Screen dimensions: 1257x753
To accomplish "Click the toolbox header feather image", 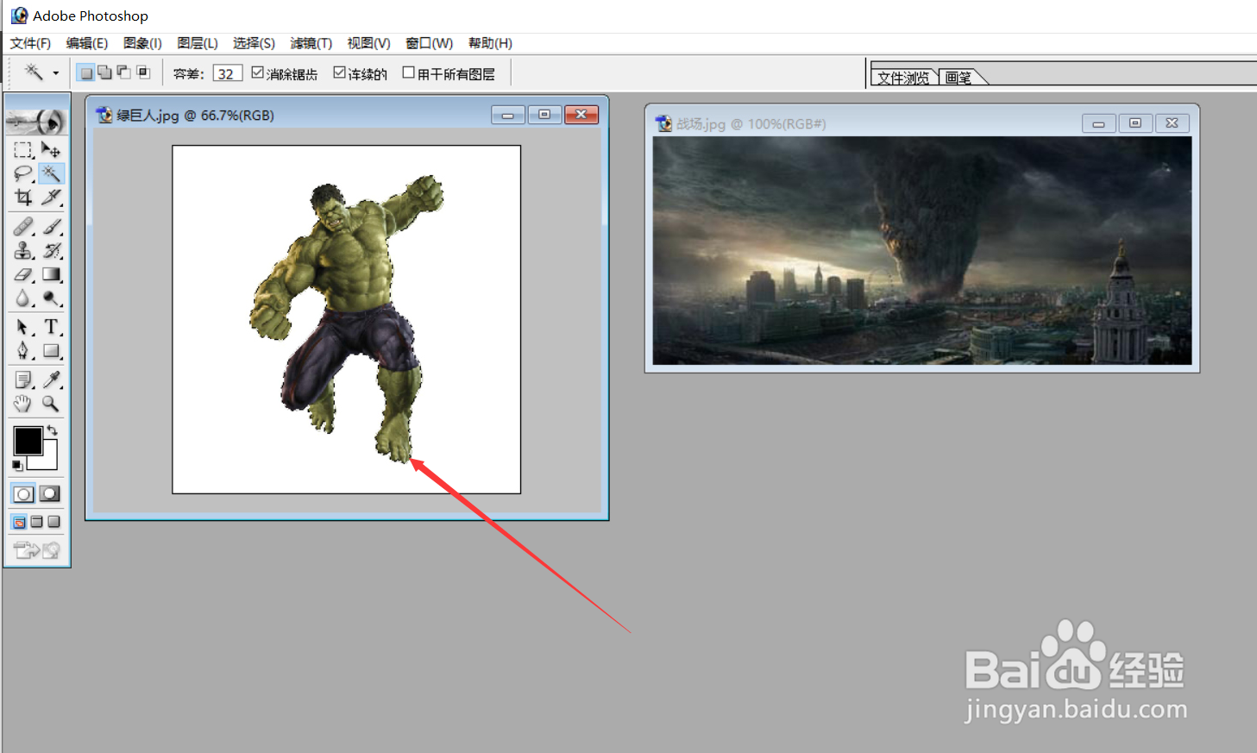I will point(37,122).
